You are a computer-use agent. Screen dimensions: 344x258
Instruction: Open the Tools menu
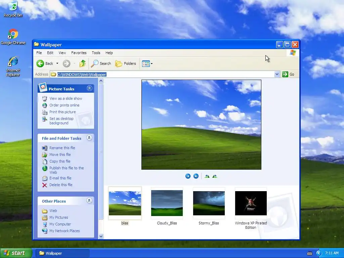[96, 53]
